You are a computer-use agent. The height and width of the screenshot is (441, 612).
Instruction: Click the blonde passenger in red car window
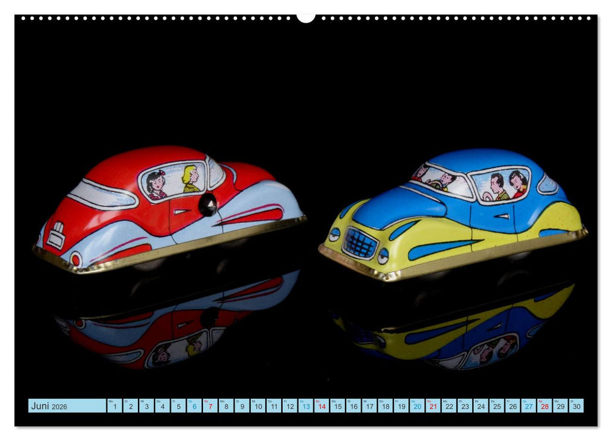tap(190, 179)
